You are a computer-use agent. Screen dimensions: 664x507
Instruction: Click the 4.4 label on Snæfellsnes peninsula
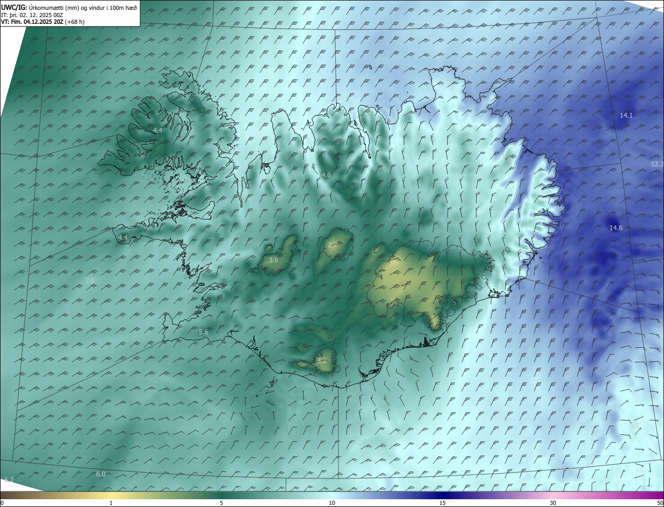pos(123,237)
